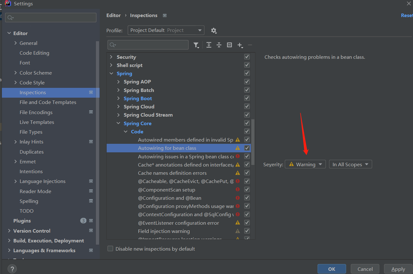Click the warning icon on Autowiring for bean class

coord(238,148)
